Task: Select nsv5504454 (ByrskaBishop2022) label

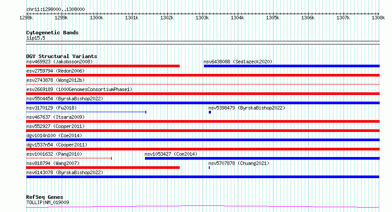Action: [x=65, y=99]
